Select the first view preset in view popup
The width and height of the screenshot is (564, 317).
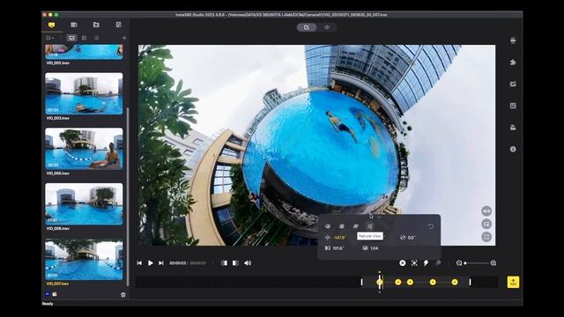click(x=328, y=226)
